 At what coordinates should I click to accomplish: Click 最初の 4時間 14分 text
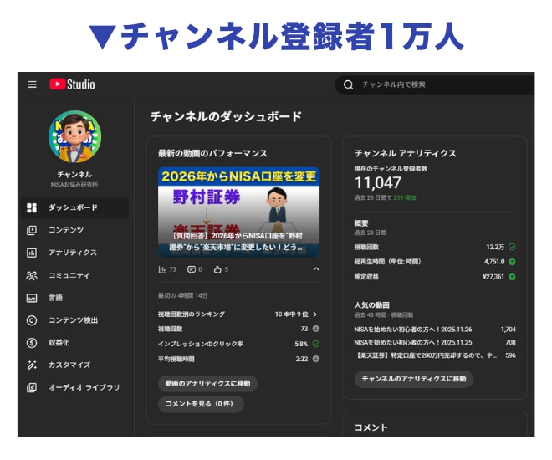click(182, 295)
